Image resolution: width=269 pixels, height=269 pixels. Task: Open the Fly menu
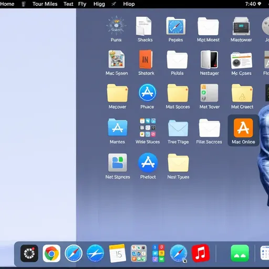coord(82,4)
